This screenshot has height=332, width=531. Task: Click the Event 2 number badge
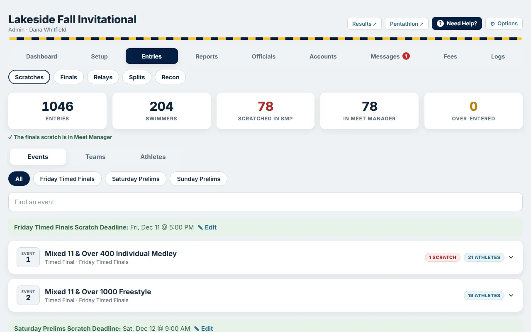tap(28, 295)
